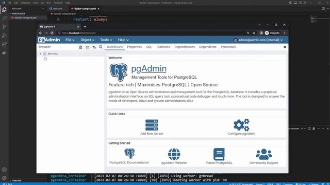
Task: Open the pgAdmin Help menu
Action: [123, 40]
